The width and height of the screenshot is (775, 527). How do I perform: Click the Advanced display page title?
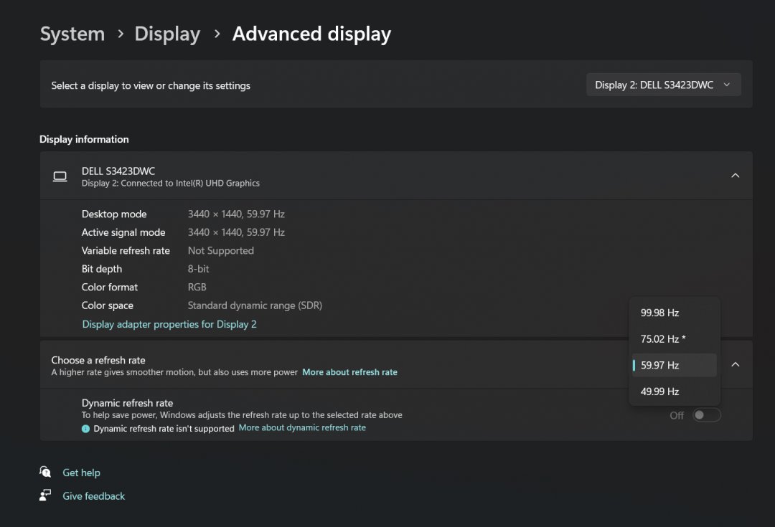click(311, 34)
